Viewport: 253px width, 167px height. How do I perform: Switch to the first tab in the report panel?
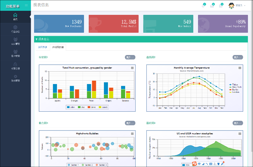(x=43, y=47)
